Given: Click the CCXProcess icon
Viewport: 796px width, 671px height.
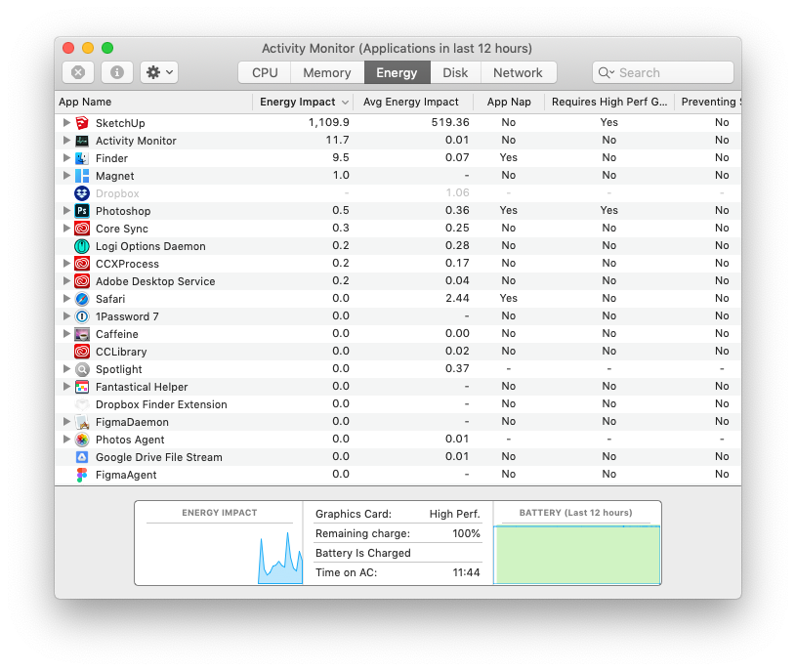Looking at the screenshot, I should coord(82,264).
